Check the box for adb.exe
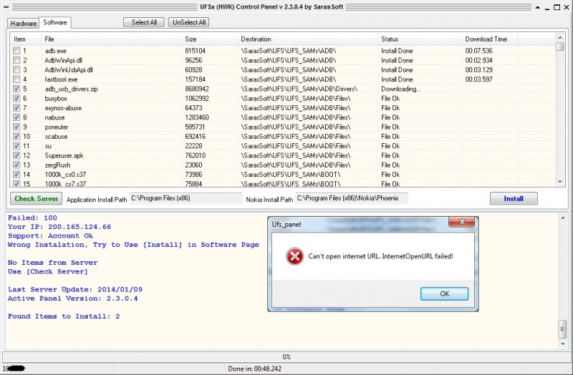 [x=16, y=51]
